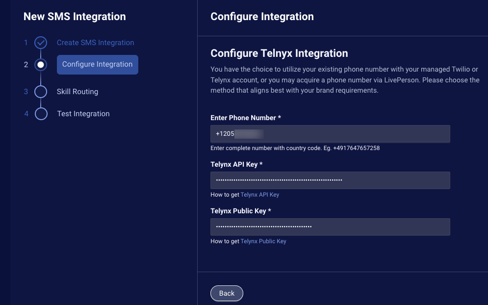Click the step 4 circle next to Test Integration

pos(41,114)
